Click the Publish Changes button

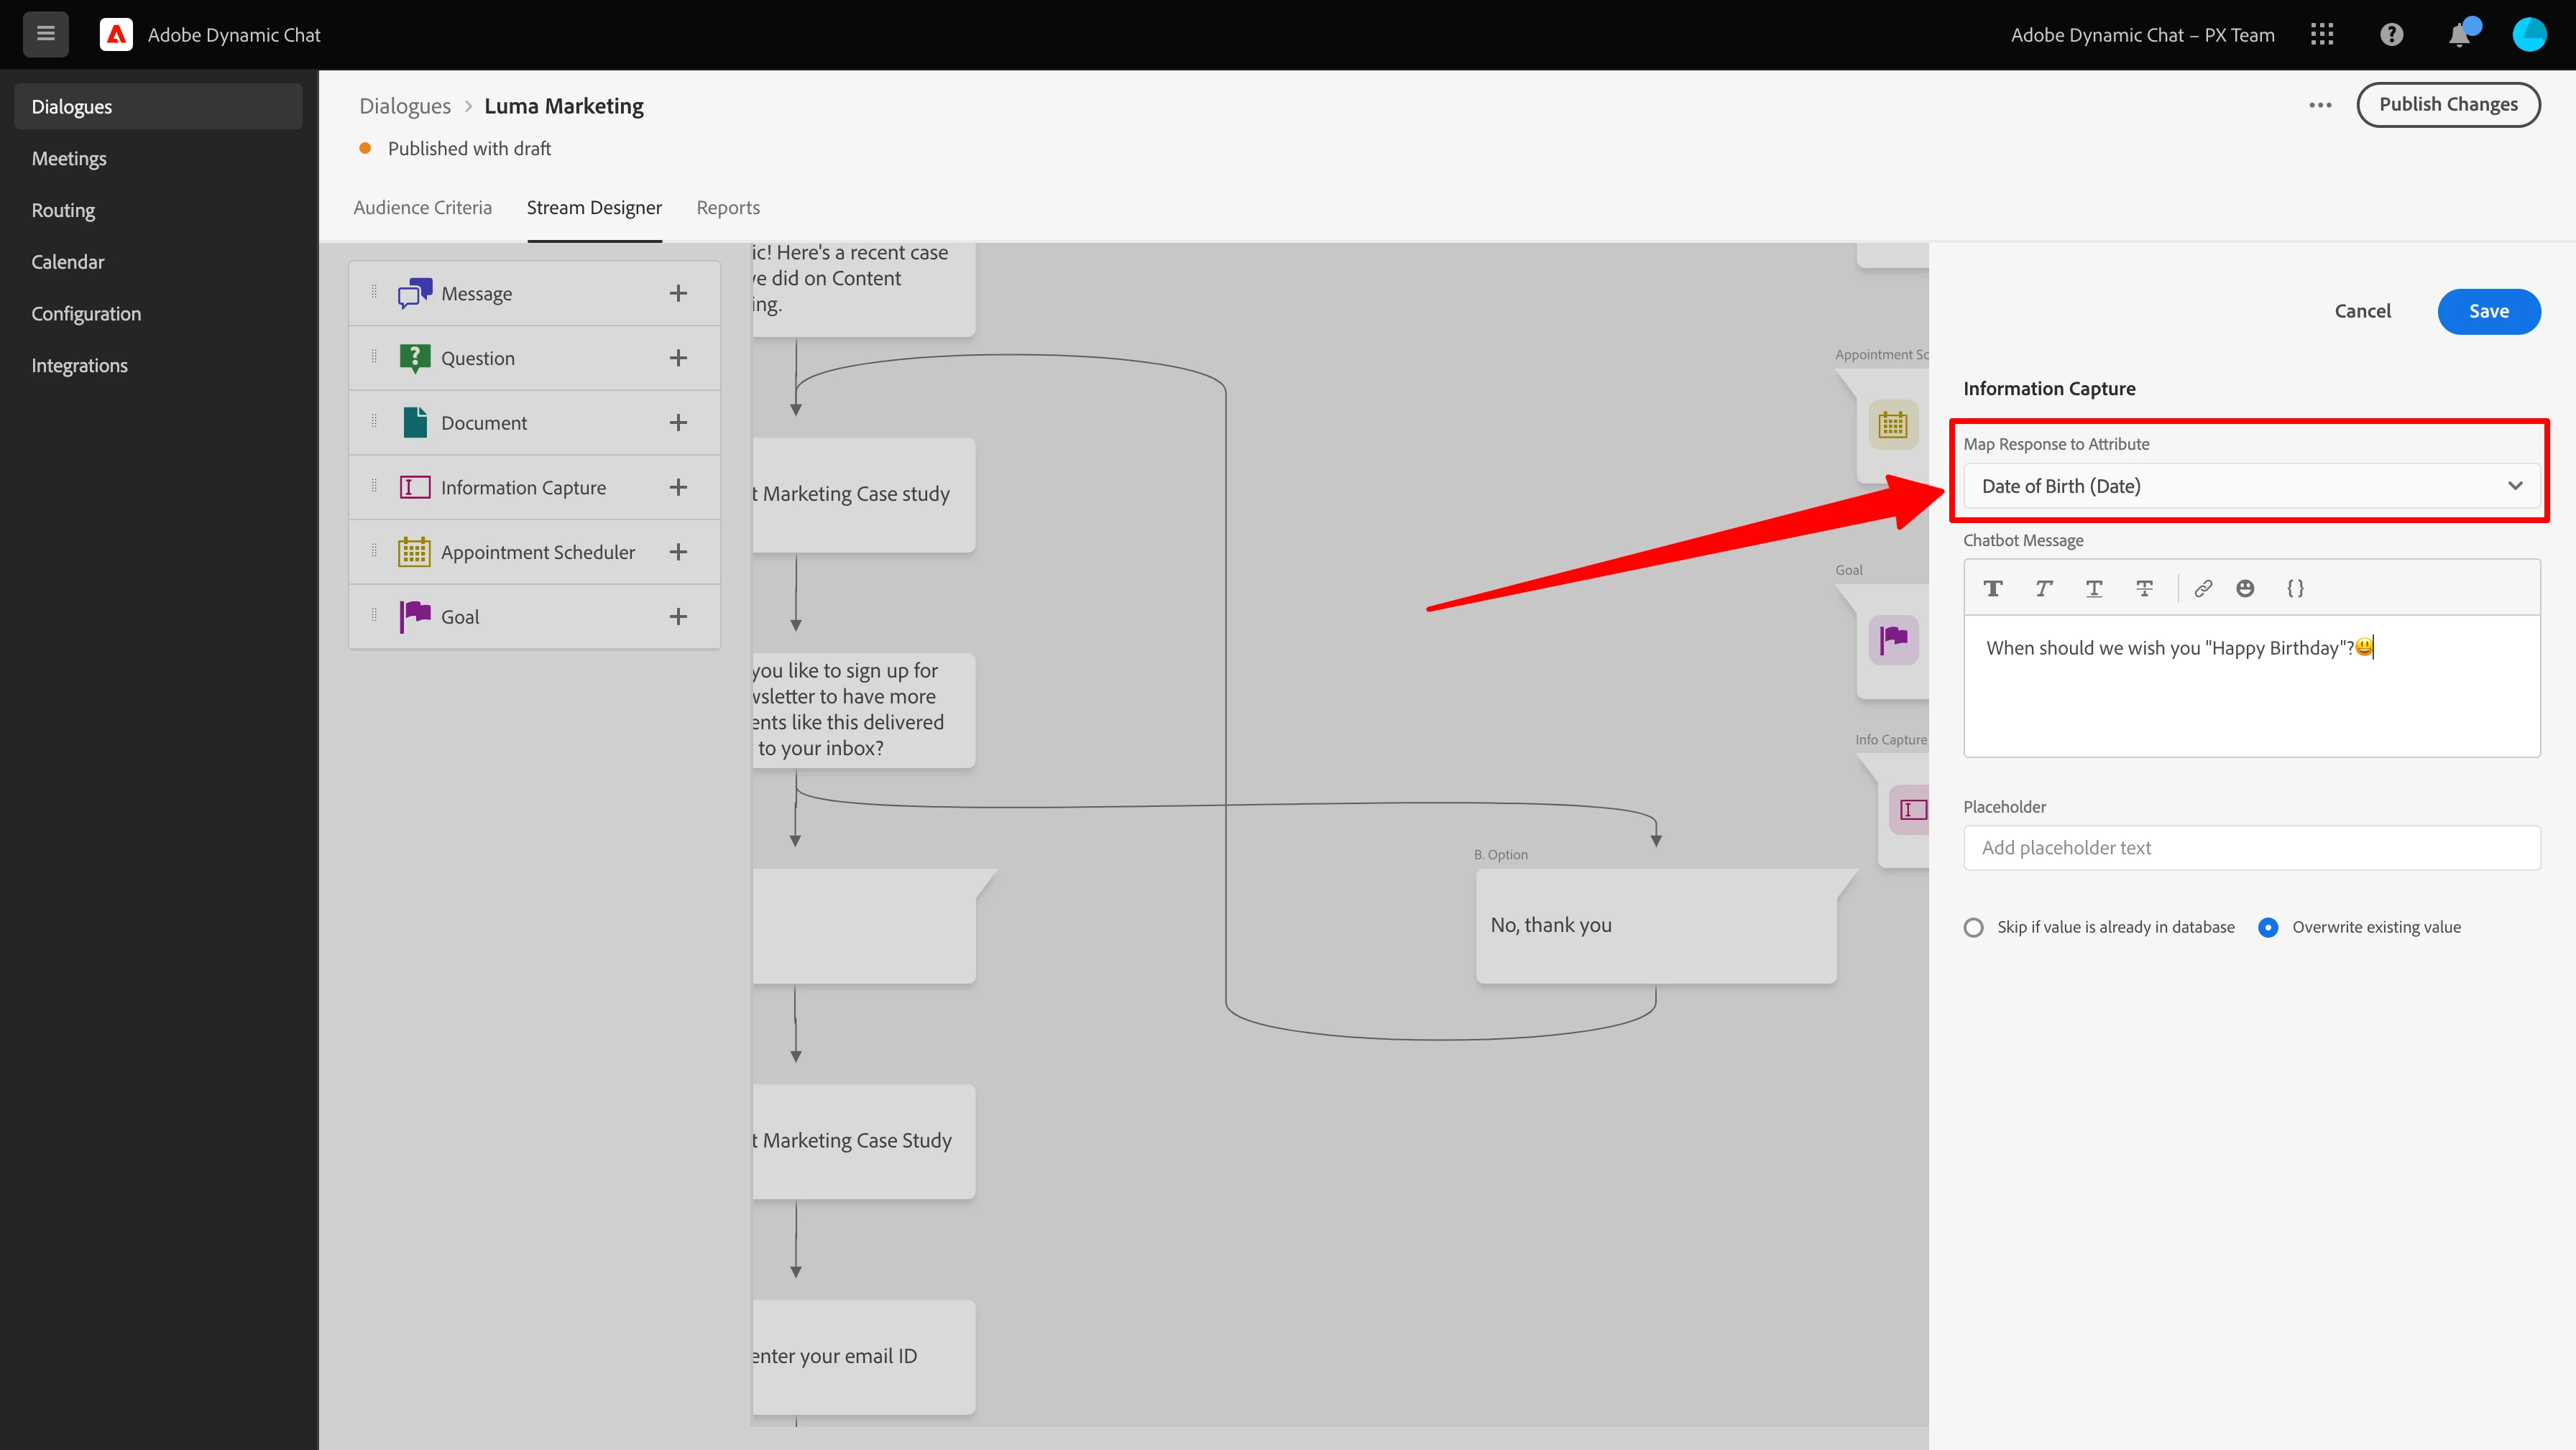[2447, 105]
